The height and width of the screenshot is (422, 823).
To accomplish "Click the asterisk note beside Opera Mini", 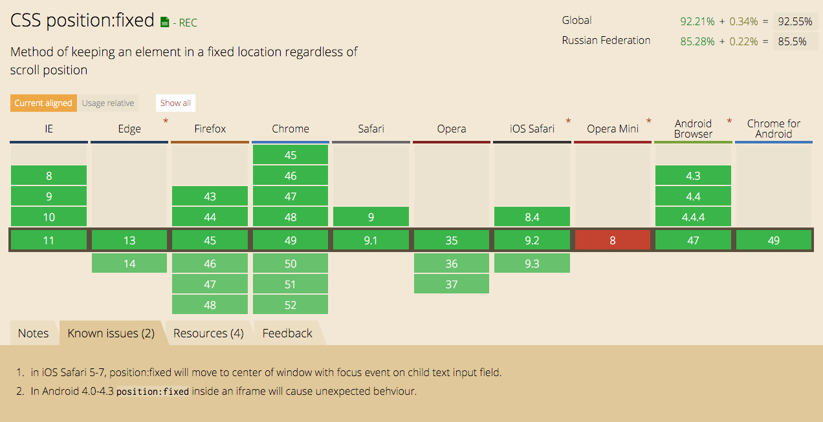I will 649,121.
